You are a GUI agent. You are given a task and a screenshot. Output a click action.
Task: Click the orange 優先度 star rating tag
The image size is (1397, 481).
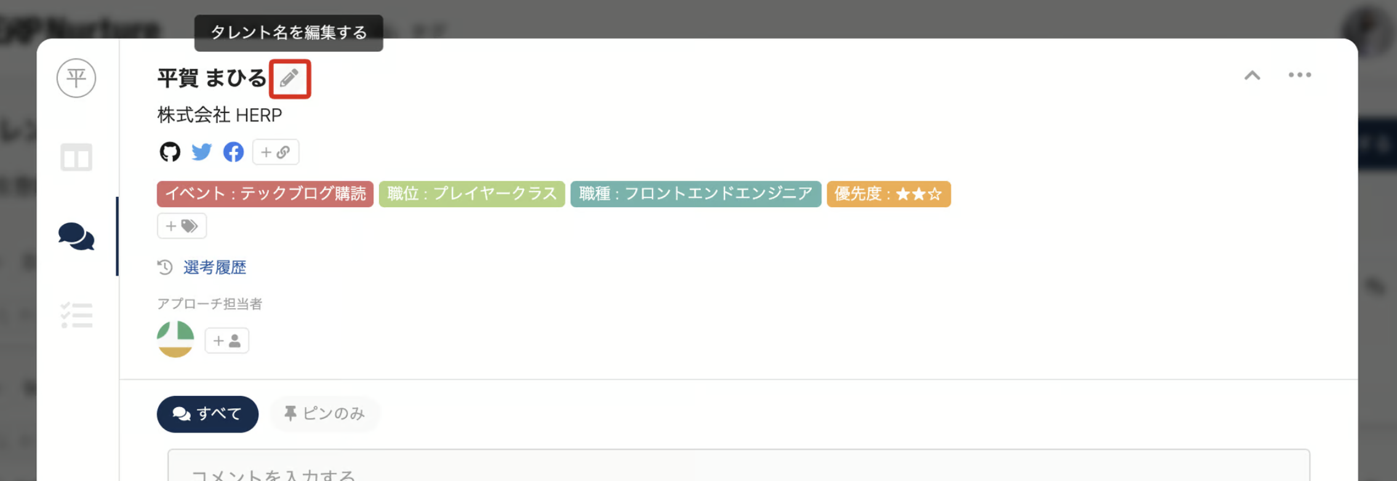click(x=888, y=194)
